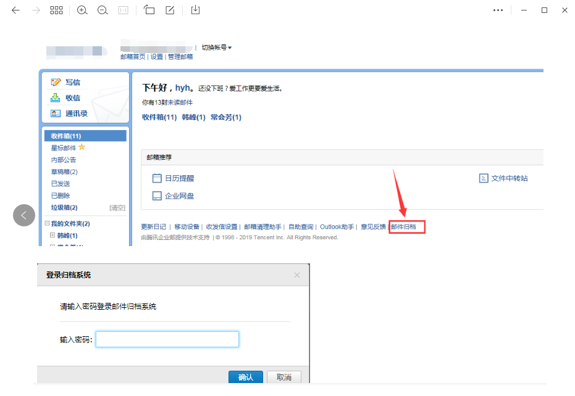Zoom in with the plus magnifier
The image size is (575, 396).
point(82,10)
